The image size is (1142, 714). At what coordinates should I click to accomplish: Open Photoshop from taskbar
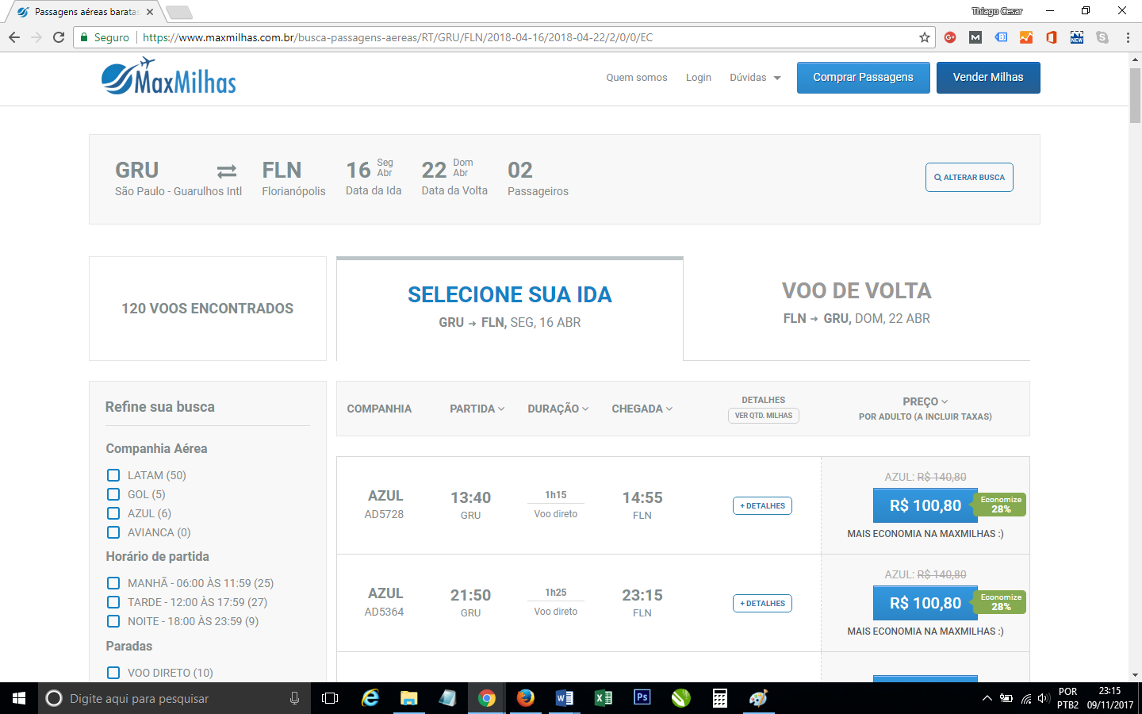(x=642, y=698)
